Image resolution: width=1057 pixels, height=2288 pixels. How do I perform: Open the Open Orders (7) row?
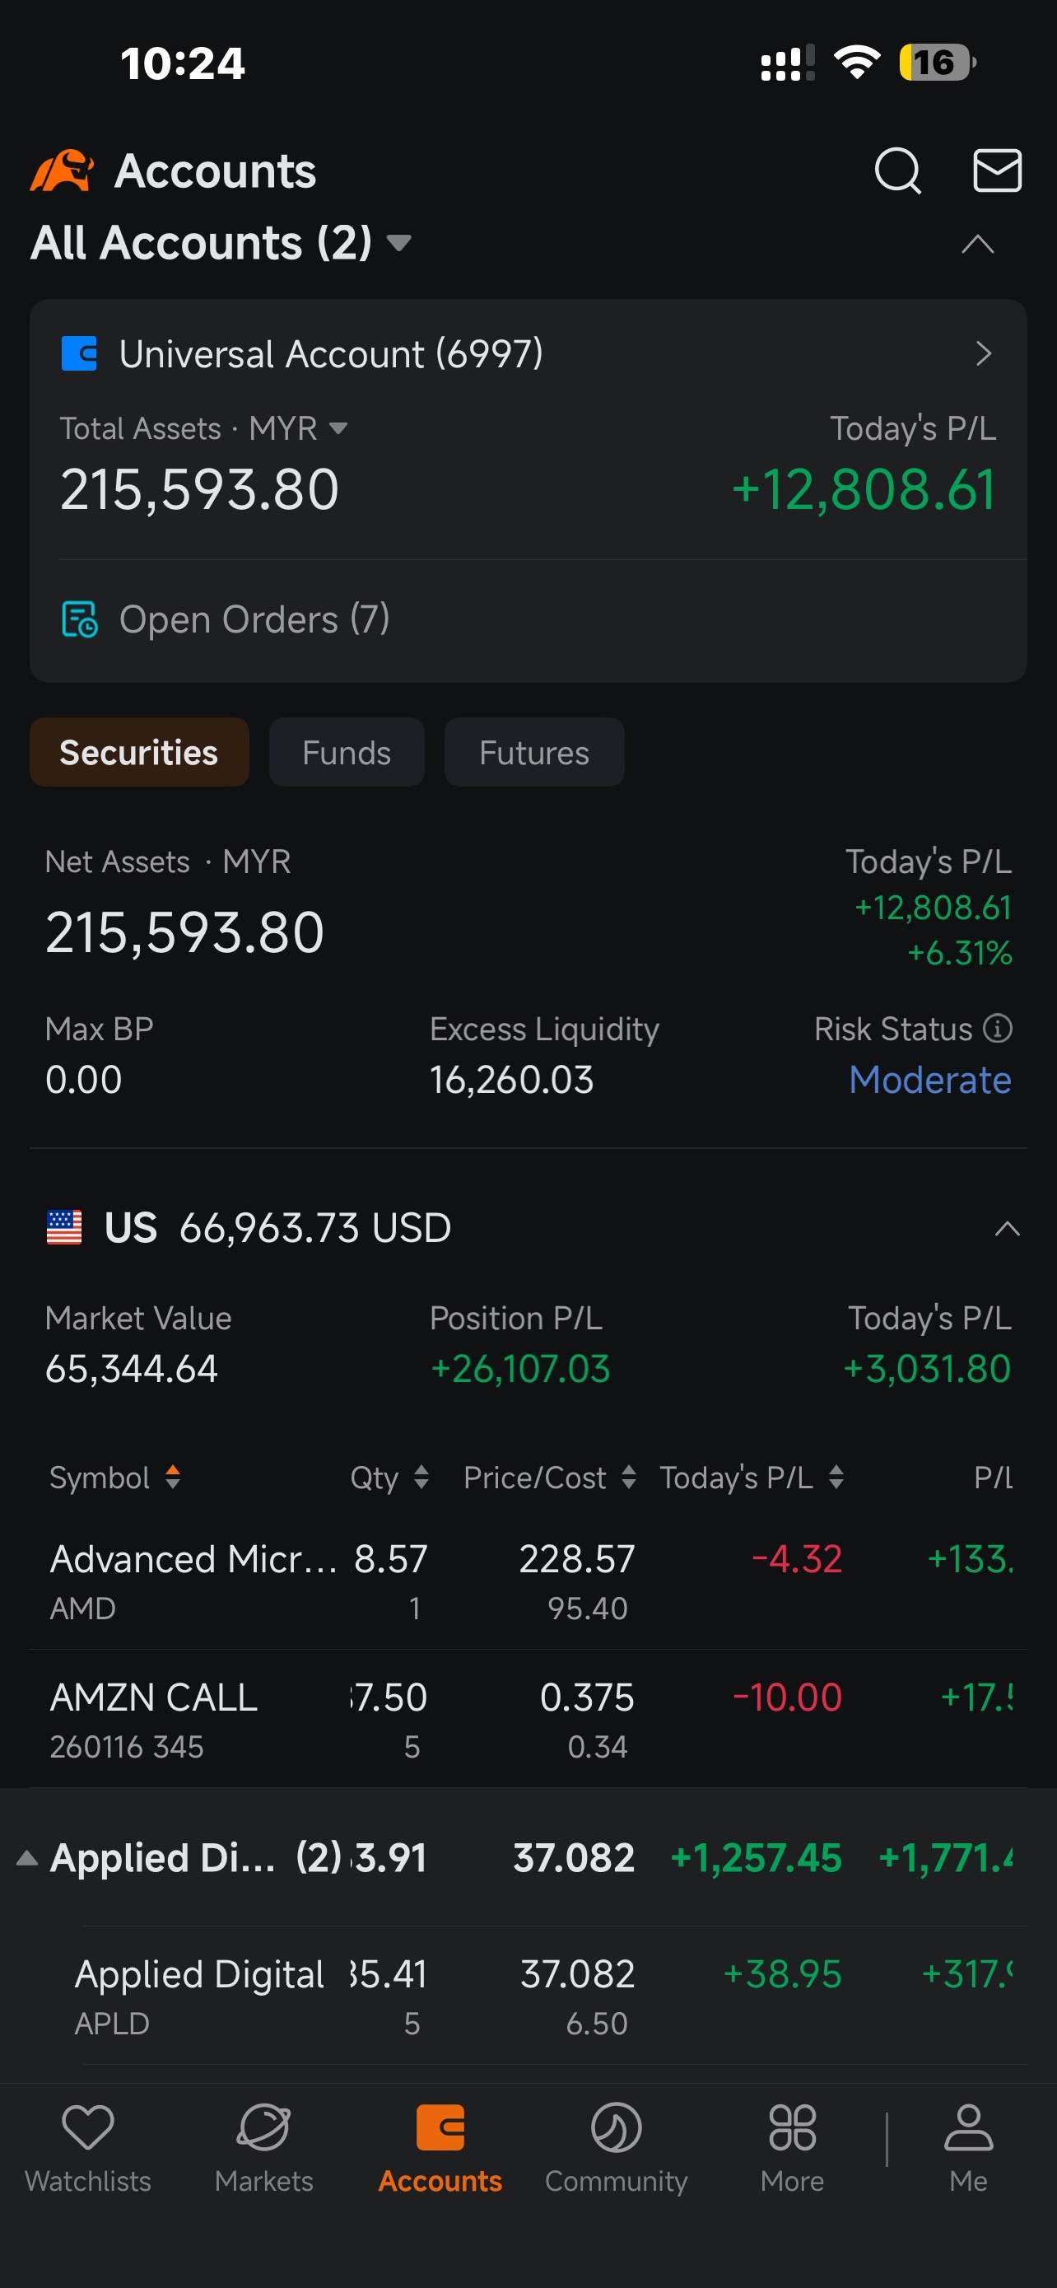(528, 619)
